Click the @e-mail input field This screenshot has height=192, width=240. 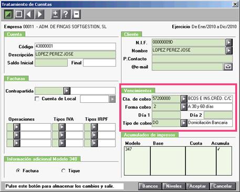(187, 67)
